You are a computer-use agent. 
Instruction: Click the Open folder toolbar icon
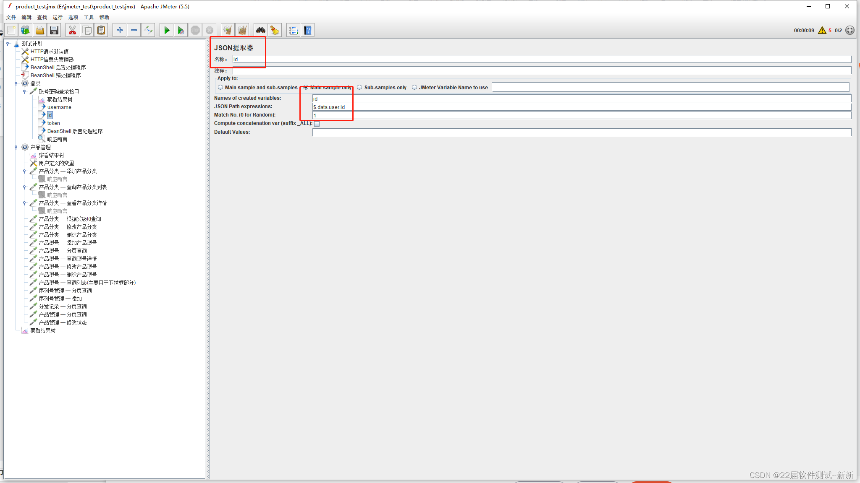point(39,30)
